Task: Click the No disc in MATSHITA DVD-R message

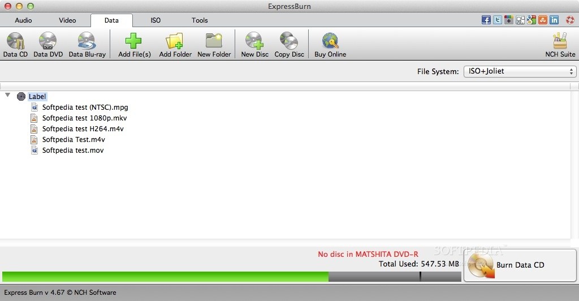Action: pyautogui.click(x=368, y=254)
